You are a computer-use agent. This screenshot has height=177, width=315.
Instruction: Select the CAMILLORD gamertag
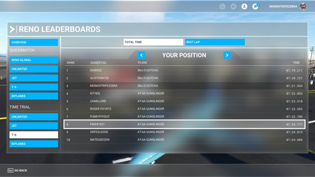(x=98, y=101)
